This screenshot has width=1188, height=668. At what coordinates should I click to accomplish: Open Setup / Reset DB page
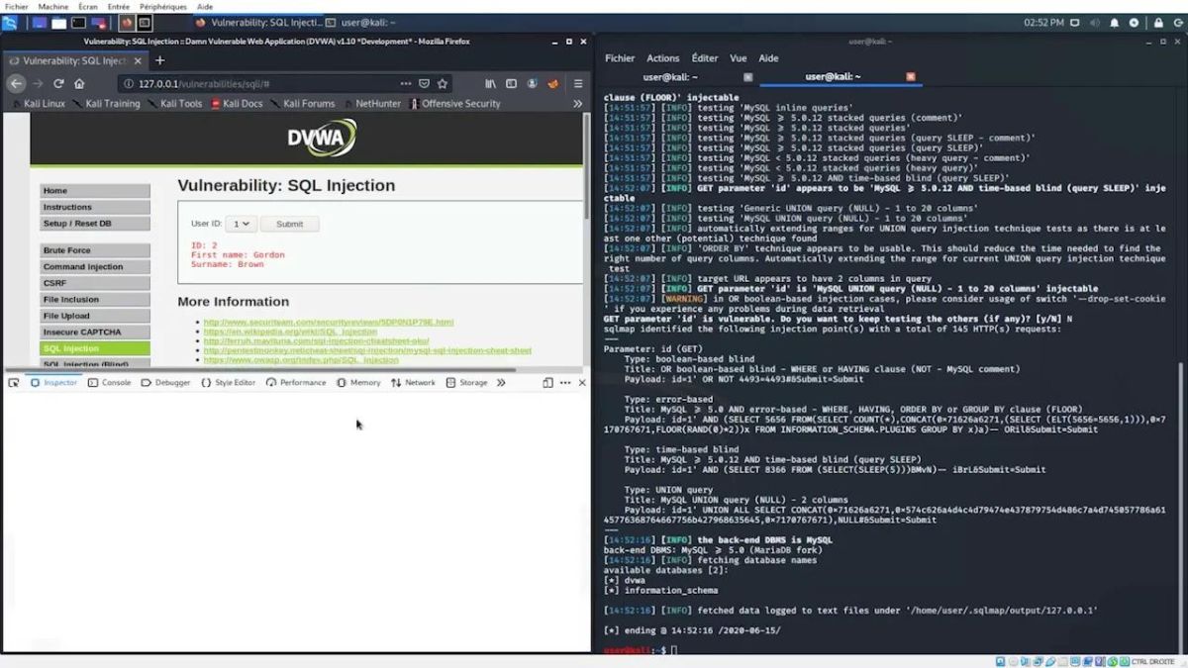(x=95, y=224)
